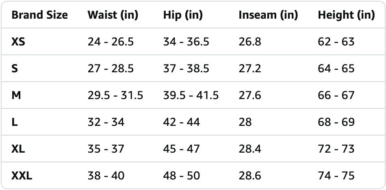The height and width of the screenshot is (190, 386).
Task: Click the XL size row label
Action: (x=18, y=149)
